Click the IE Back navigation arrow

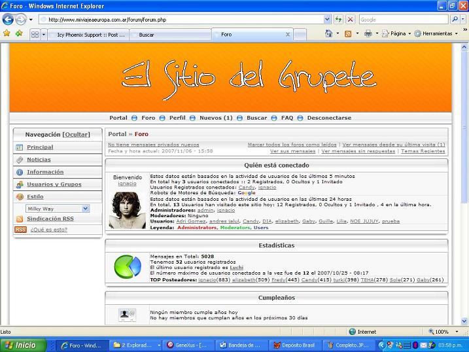(9, 20)
